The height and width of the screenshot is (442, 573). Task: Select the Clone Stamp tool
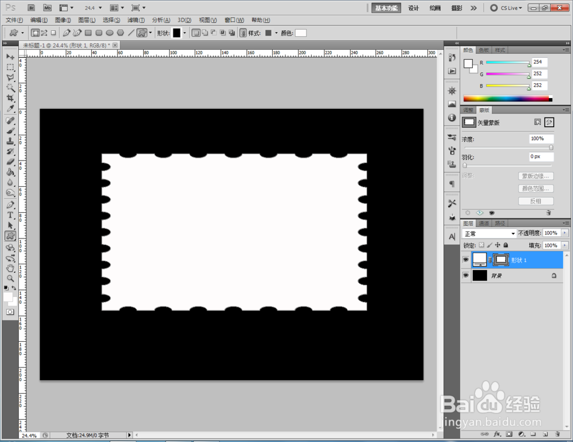pyautogui.click(x=10, y=141)
